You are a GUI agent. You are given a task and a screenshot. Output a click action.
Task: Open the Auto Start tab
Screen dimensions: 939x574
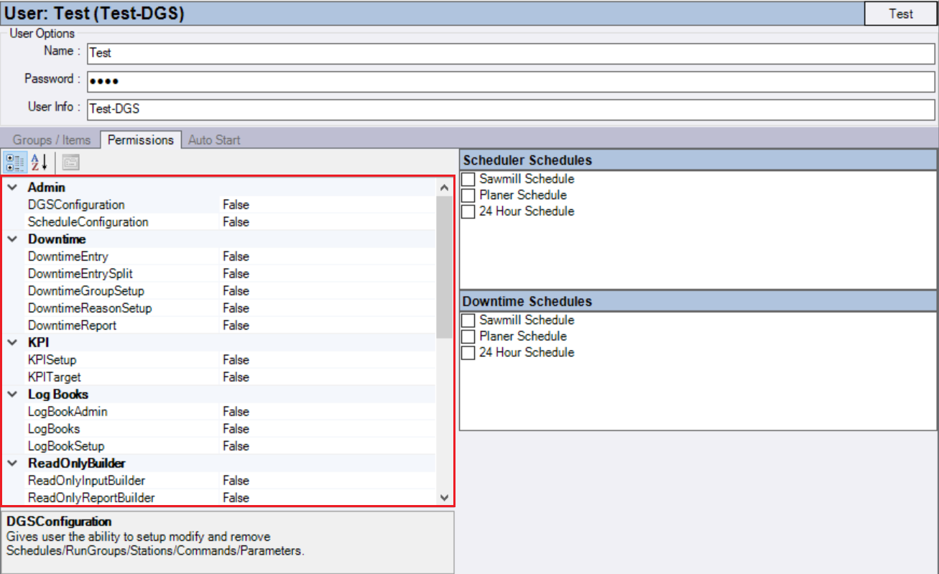pyautogui.click(x=213, y=140)
